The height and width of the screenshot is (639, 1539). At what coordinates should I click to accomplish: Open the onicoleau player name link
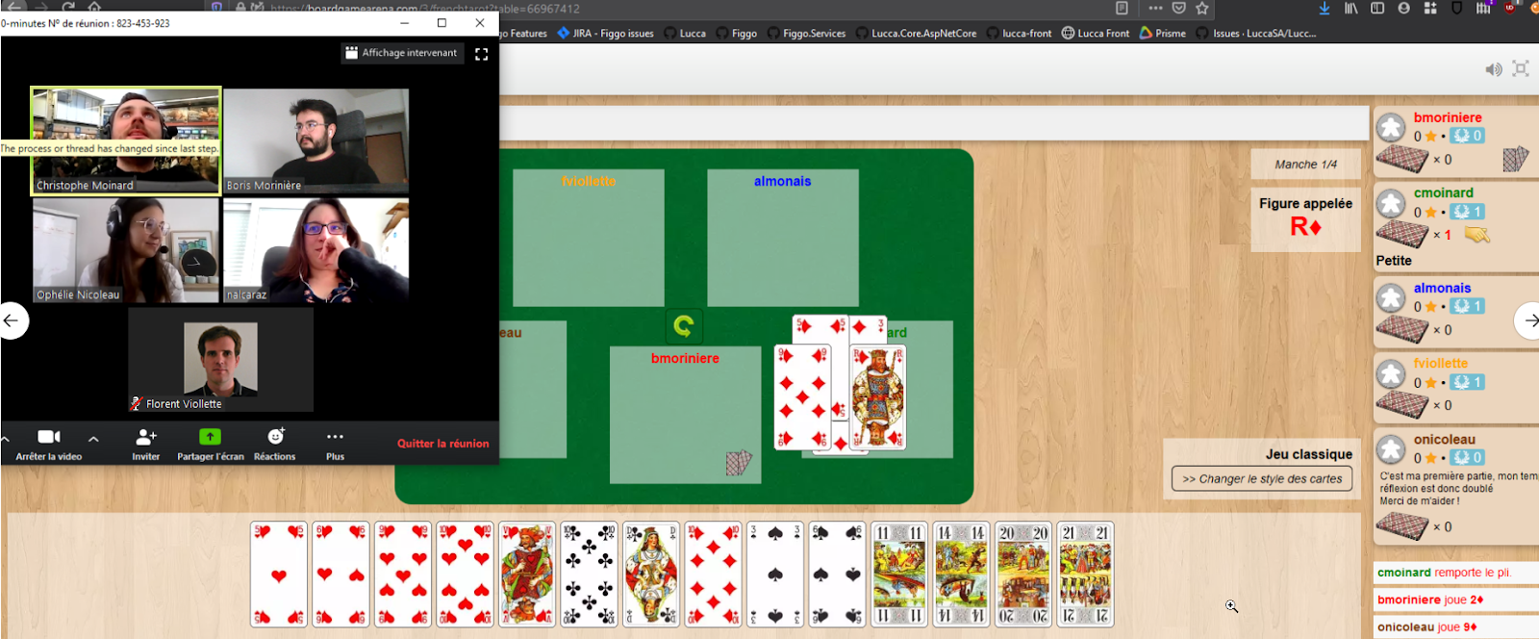[x=1445, y=439]
